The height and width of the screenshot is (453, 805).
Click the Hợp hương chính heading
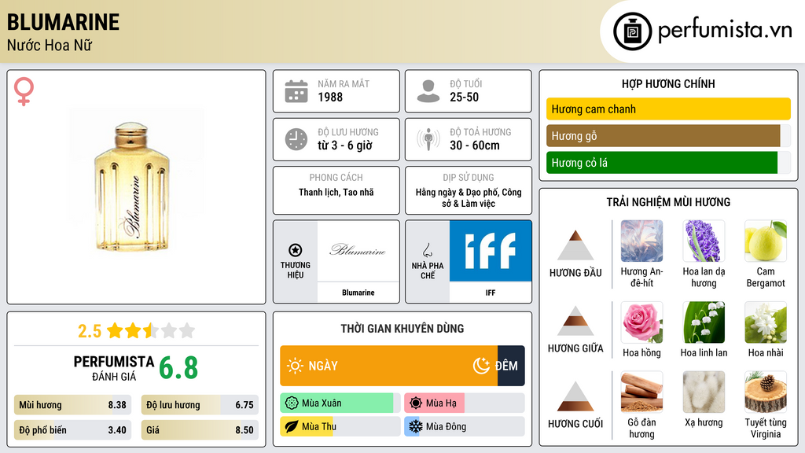(x=668, y=83)
